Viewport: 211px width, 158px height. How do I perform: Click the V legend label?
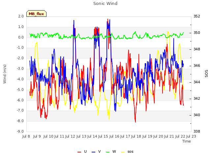tap(100, 151)
